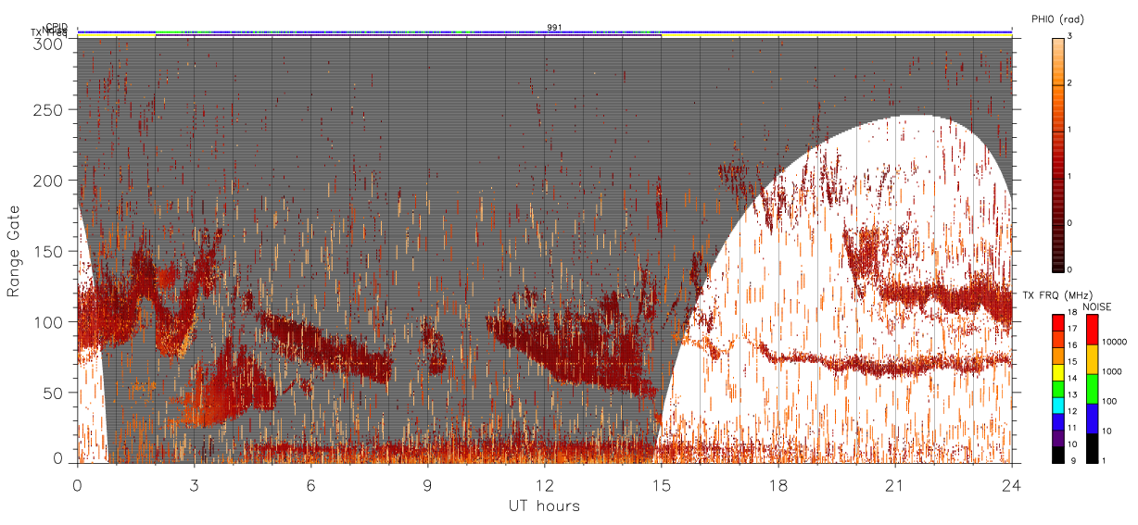The height and width of the screenshot is (525, 1138).
Task: Pick the black bottom swatch of NOISE legend
Action: [x=1091, y=446]
